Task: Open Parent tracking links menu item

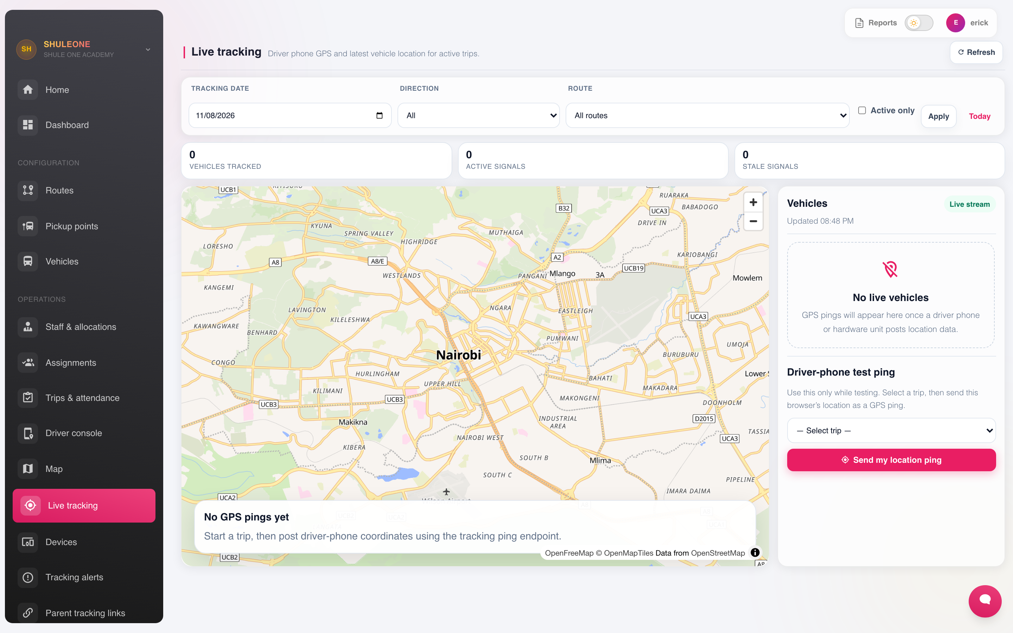Action: click(x=84, y=613)
